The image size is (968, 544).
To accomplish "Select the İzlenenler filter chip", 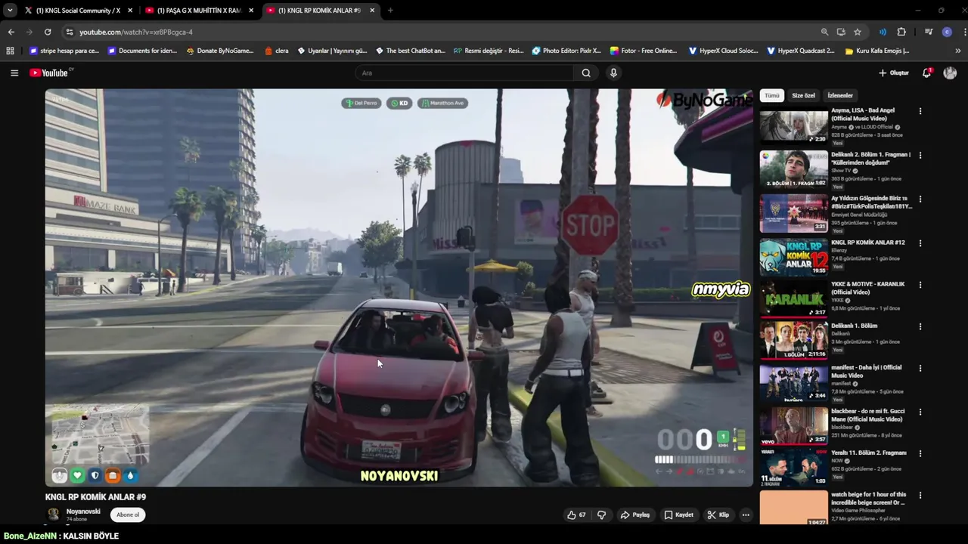I will [x=840, y=96].
